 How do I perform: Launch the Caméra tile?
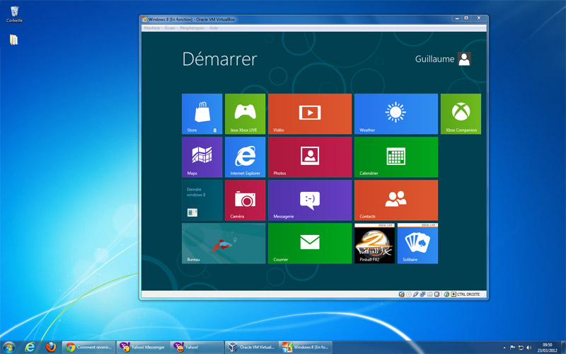pos(245,200)
